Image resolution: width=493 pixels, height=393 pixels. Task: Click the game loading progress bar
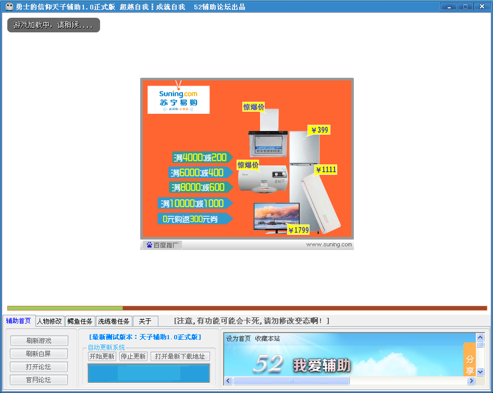[247, 308]
